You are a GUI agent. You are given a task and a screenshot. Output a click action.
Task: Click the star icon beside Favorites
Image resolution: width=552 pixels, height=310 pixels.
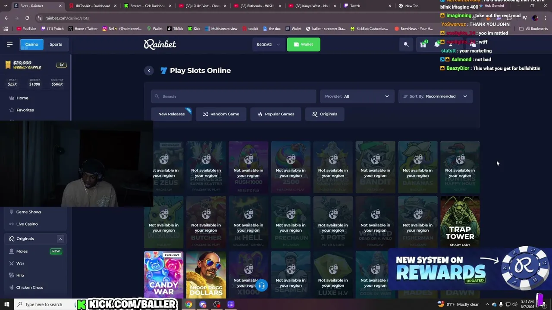(x=11, y=110)
